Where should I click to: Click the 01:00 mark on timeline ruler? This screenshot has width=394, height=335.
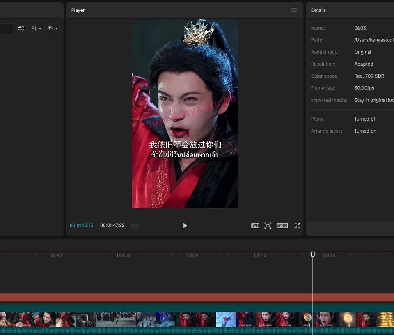(x=192, y=255)
